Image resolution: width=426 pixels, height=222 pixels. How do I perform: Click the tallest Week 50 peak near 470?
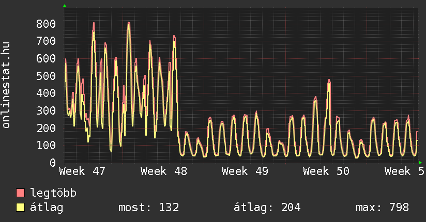coord(329,81)
